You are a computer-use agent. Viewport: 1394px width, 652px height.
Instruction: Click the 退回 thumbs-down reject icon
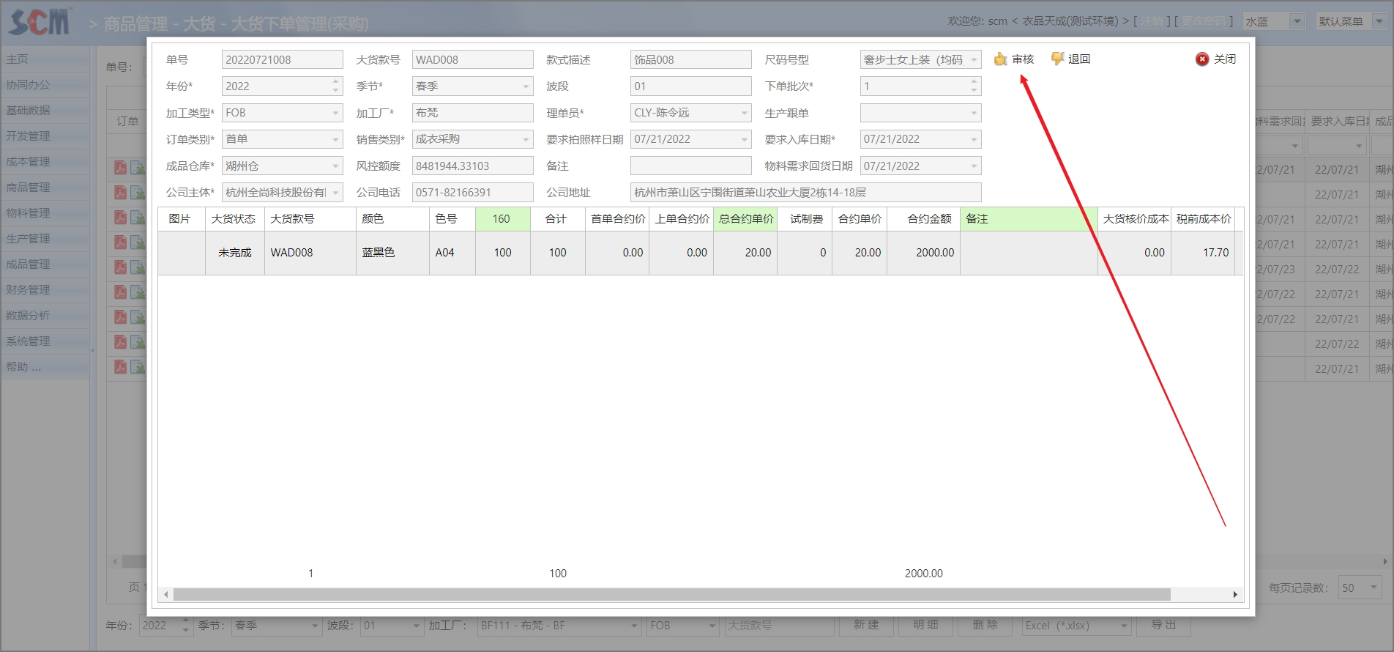(x=1057, y=59)
